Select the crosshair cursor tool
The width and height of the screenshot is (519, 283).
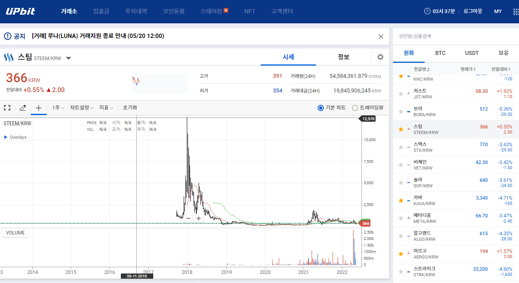39,108
